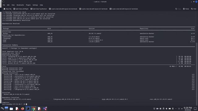Open the Edit menu

click(8, 5)
